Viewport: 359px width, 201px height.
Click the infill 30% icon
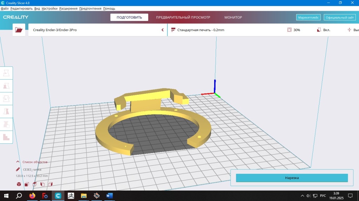(x=289, y=30)
